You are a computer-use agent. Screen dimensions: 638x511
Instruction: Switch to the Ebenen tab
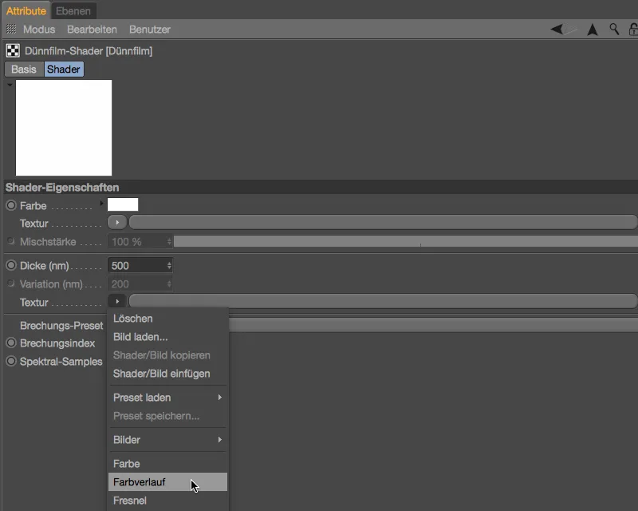click(73, 11)
